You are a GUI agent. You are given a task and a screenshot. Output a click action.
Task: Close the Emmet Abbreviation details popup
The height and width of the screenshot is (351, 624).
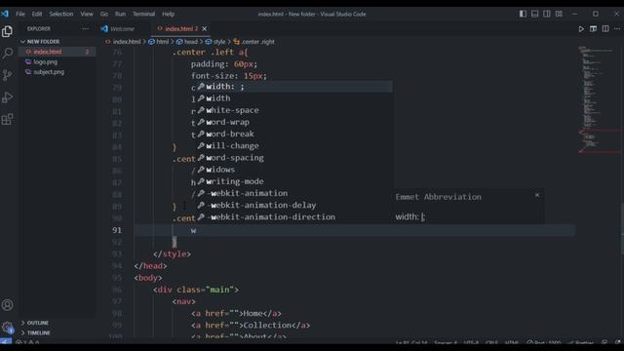coord(537,195)
